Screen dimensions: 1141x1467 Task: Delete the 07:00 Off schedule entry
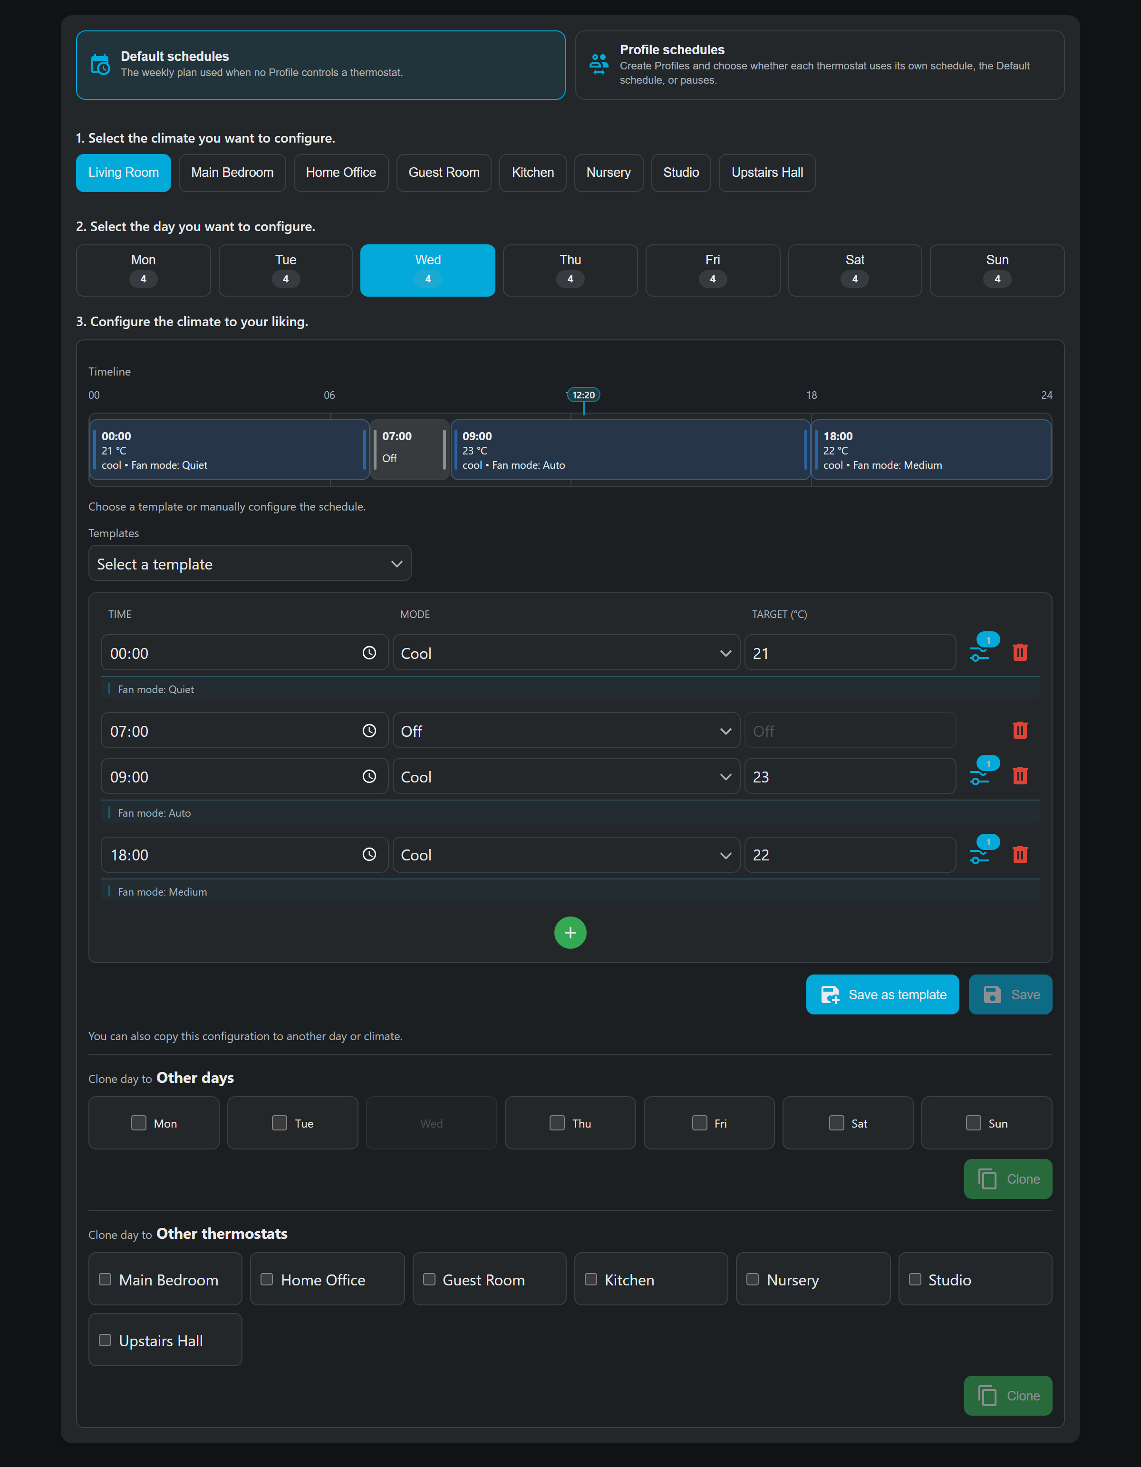tap(1020, 730)
